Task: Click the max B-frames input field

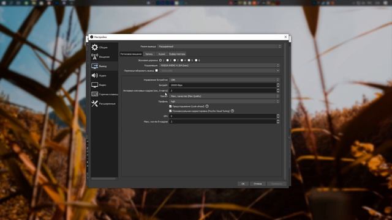Action: 222,122
